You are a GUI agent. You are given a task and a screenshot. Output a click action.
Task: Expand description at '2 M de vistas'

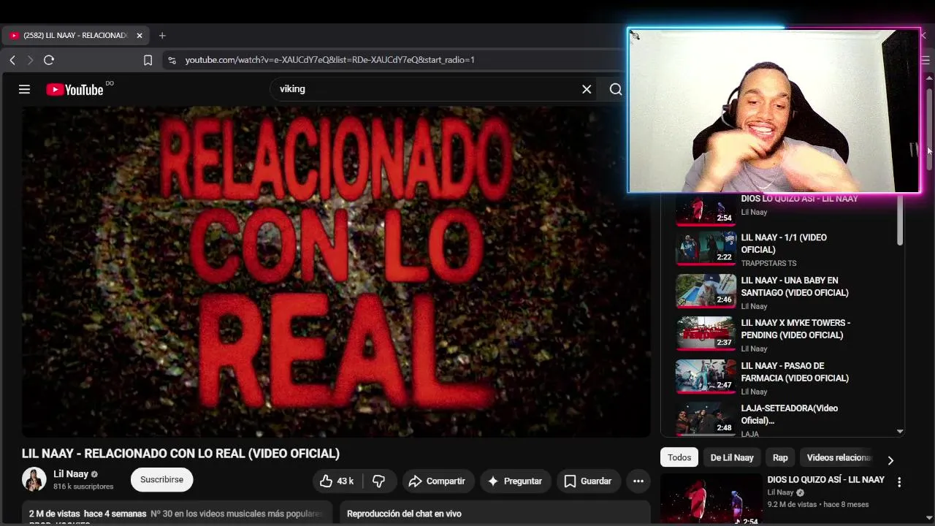tap(88, 514)
